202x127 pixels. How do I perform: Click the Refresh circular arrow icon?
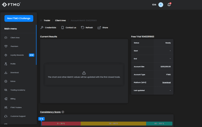tap(82, 28)
